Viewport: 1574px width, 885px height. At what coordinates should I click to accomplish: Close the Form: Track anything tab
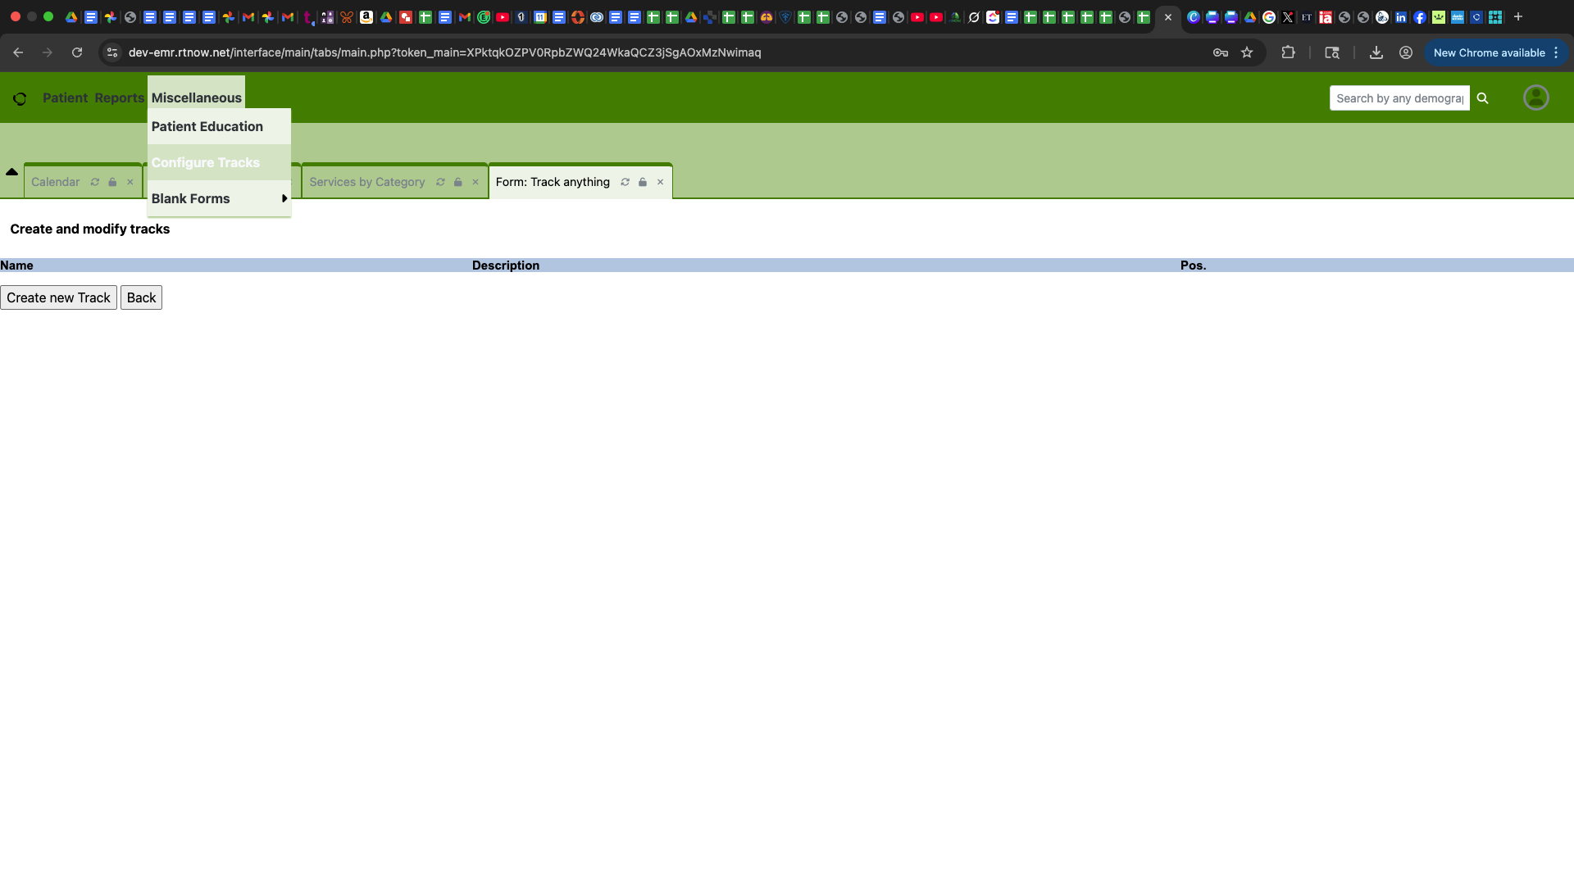660,182
